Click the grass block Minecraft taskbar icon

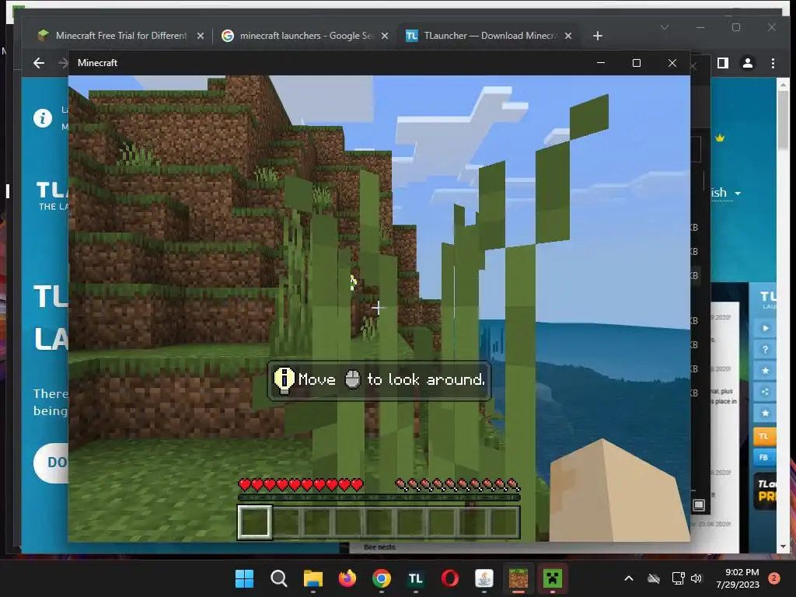[518, 578]
